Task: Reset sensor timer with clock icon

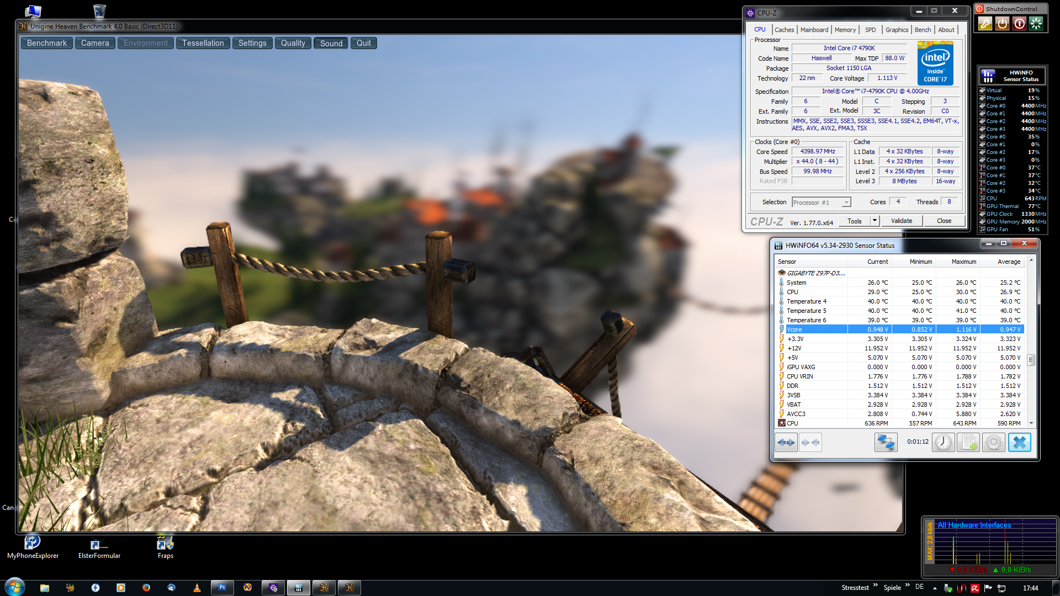Action: [943, 443]
